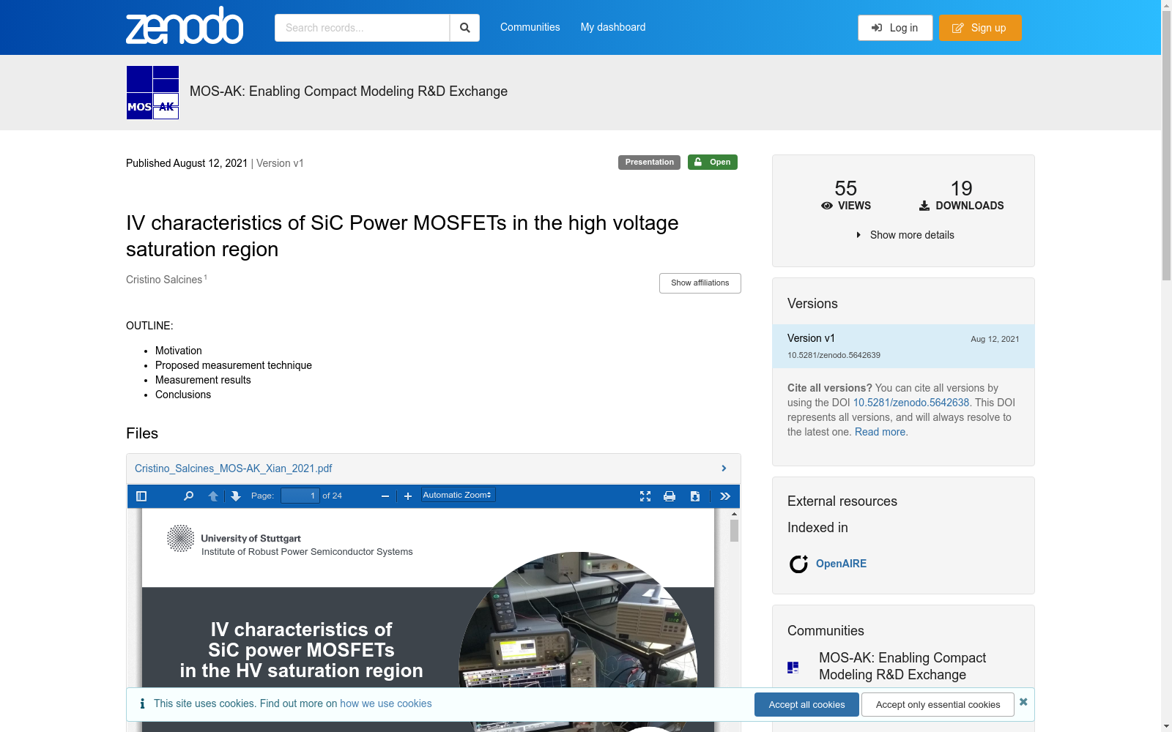Viewport: 1172px width, 732px height.
Task: Click the 19 downloads count
Action: point(962,188)
